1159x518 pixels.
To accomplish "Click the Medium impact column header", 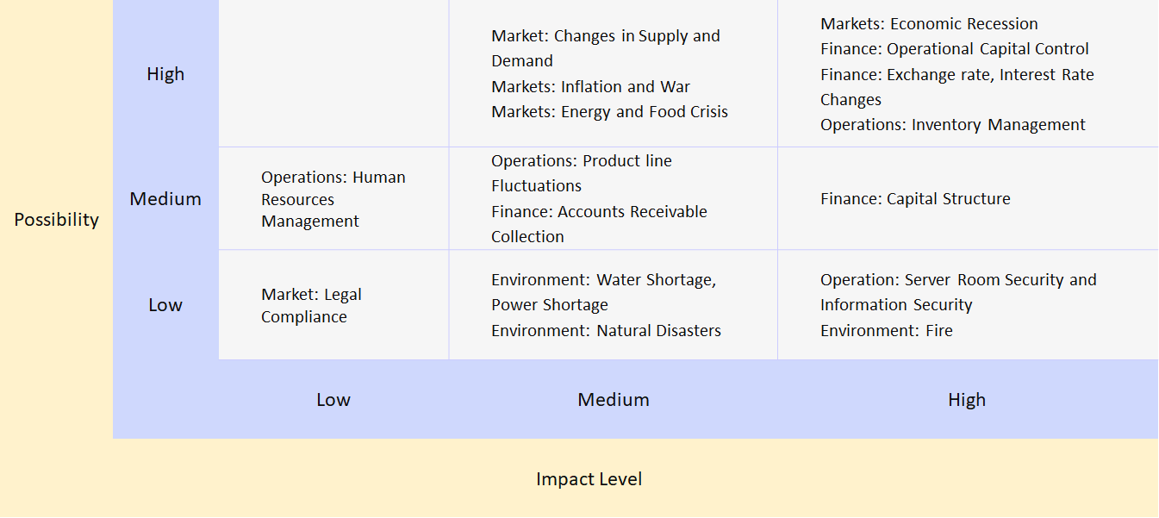I will [614, 400].
